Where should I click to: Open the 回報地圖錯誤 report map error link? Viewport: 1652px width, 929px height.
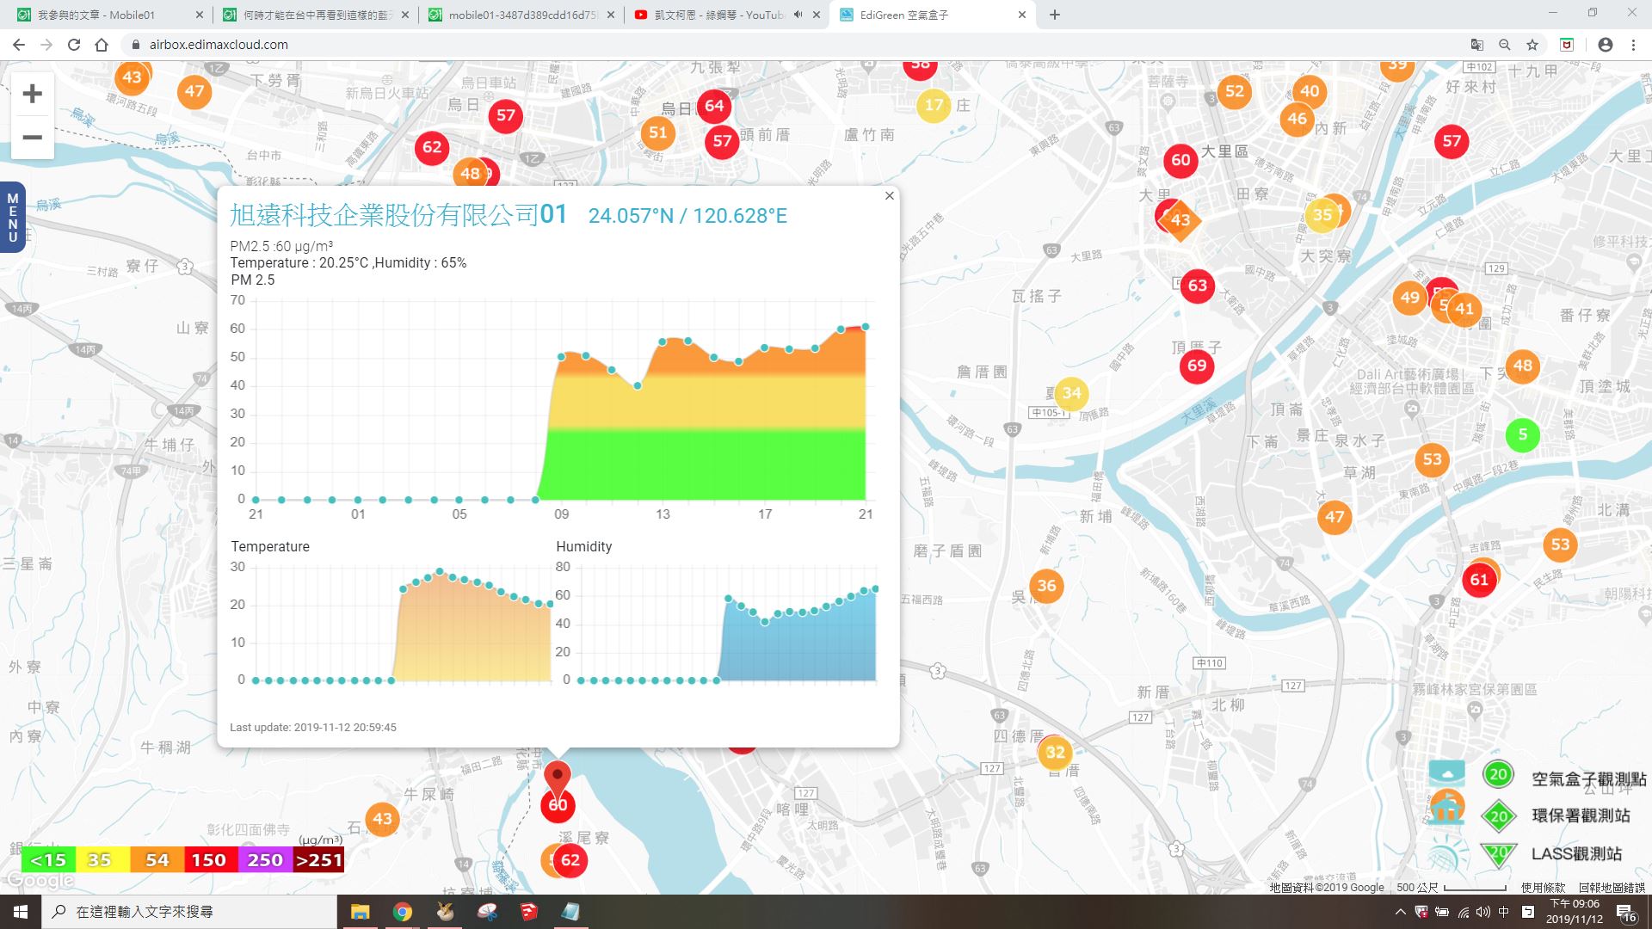pyautogui.click(x=1612, y=888)
